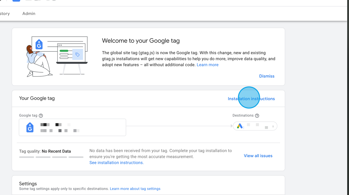Viewport: 349px width, 195px height.
Task: Click the blue icon in the top bar
Action: tap(16, 1)
